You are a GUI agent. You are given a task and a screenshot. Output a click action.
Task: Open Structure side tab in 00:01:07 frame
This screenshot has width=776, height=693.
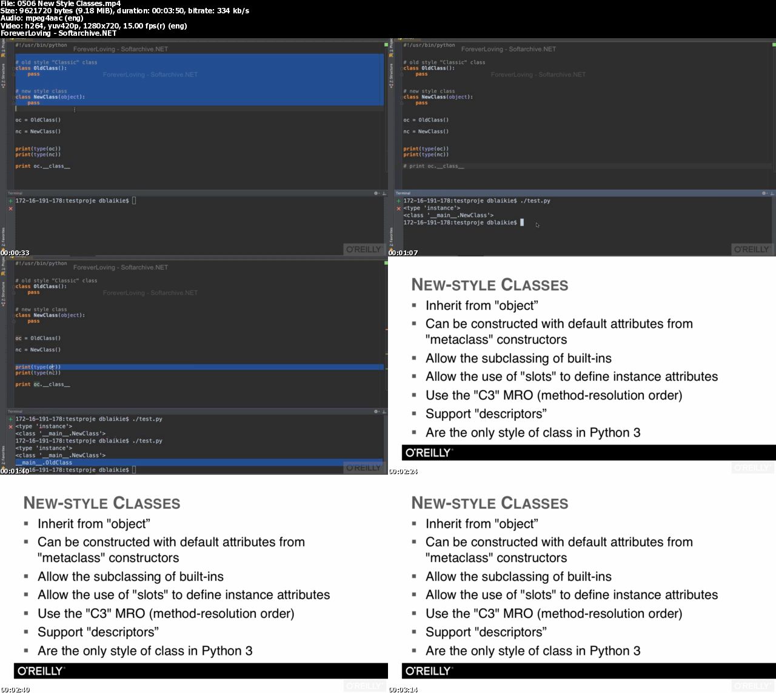(x=391, y=76)
